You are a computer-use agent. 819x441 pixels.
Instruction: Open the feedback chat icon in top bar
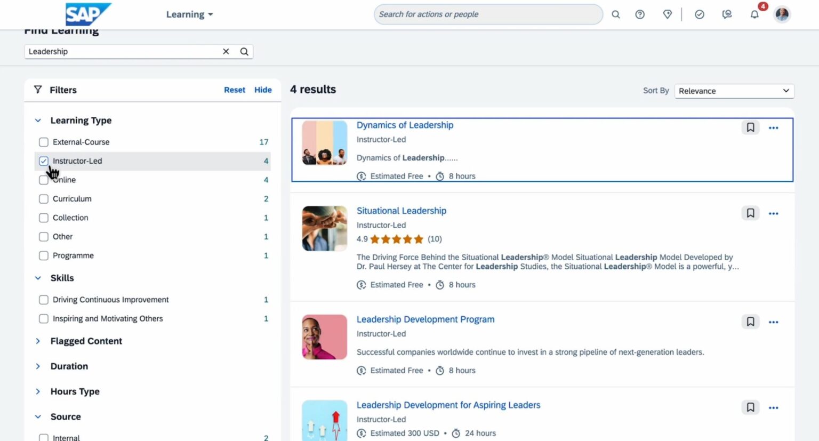tap(726, 14)
